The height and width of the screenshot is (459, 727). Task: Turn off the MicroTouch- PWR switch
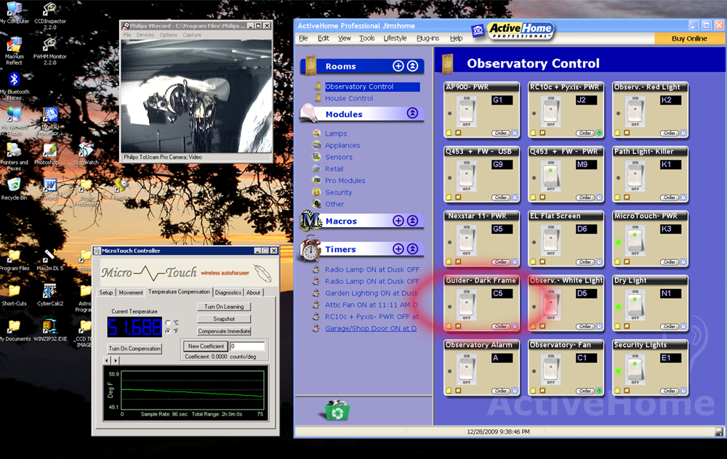click(635, 240)
